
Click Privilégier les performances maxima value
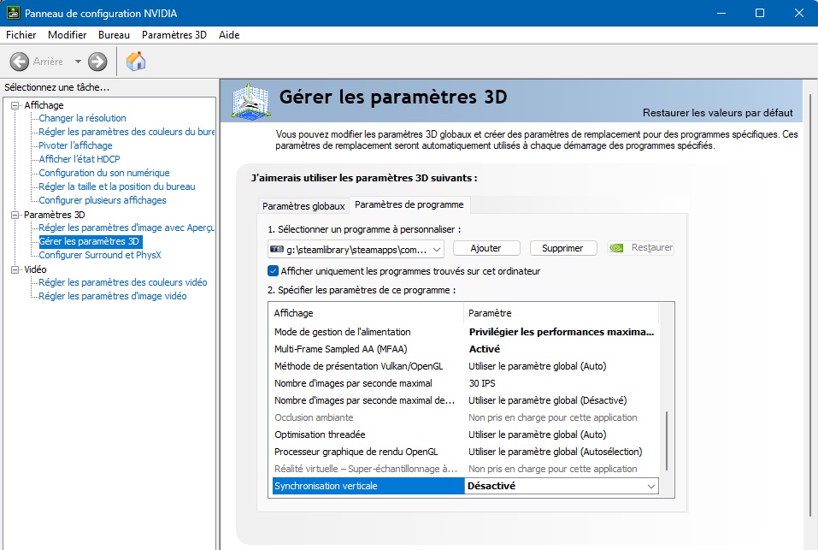pyautogui.click(x=562, y=332)
